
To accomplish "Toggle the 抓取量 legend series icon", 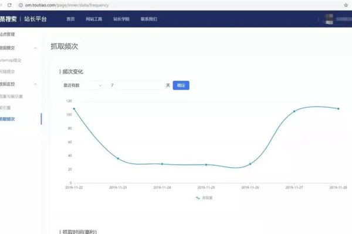I will (x=198, y=198).
